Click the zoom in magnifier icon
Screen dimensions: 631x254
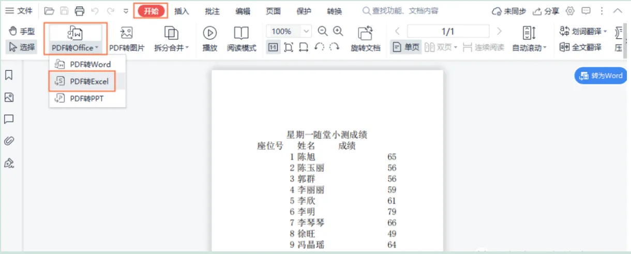(x=338, y=31)
